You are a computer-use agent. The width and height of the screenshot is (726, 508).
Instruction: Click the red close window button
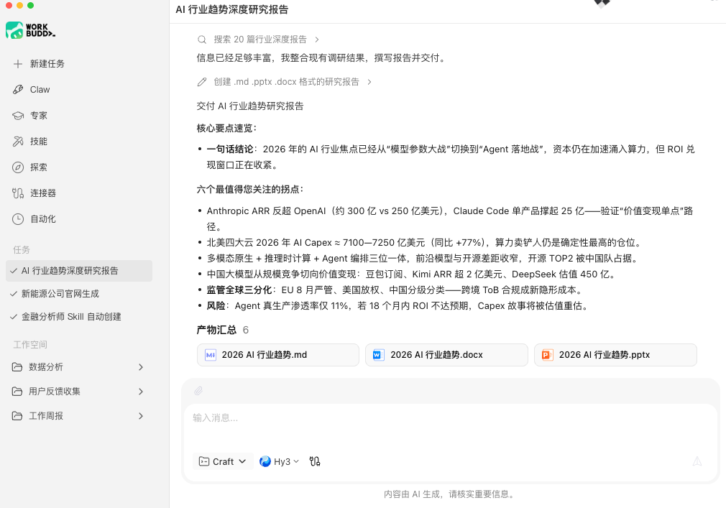[x=9, y=5]
